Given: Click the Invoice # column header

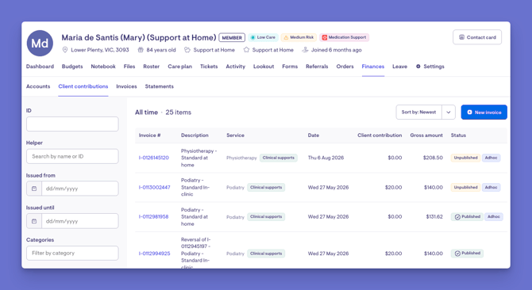Looking at the screenshot, I should (x=149, y=135).
